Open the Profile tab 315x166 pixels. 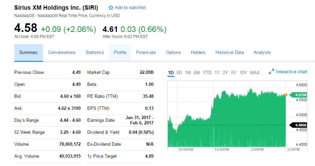pos(120,52)
